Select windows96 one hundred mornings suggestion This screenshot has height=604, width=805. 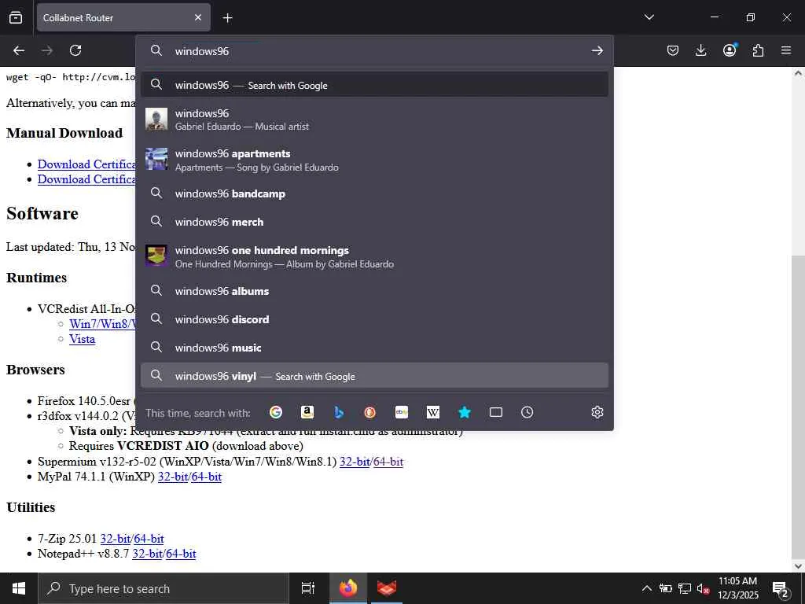(375, 256)
